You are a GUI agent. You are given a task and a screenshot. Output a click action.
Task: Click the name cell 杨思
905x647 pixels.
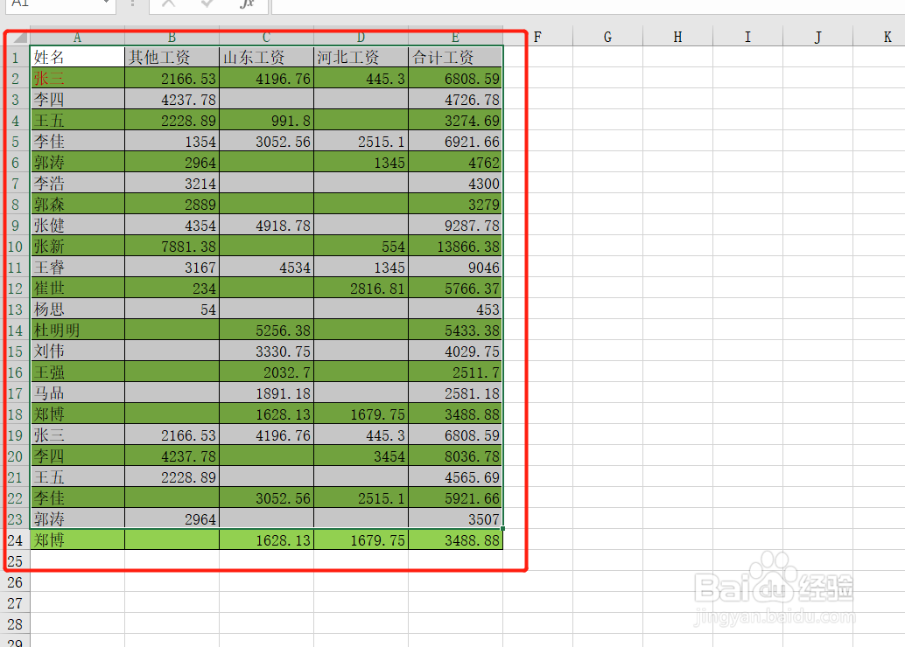(77, 310)
